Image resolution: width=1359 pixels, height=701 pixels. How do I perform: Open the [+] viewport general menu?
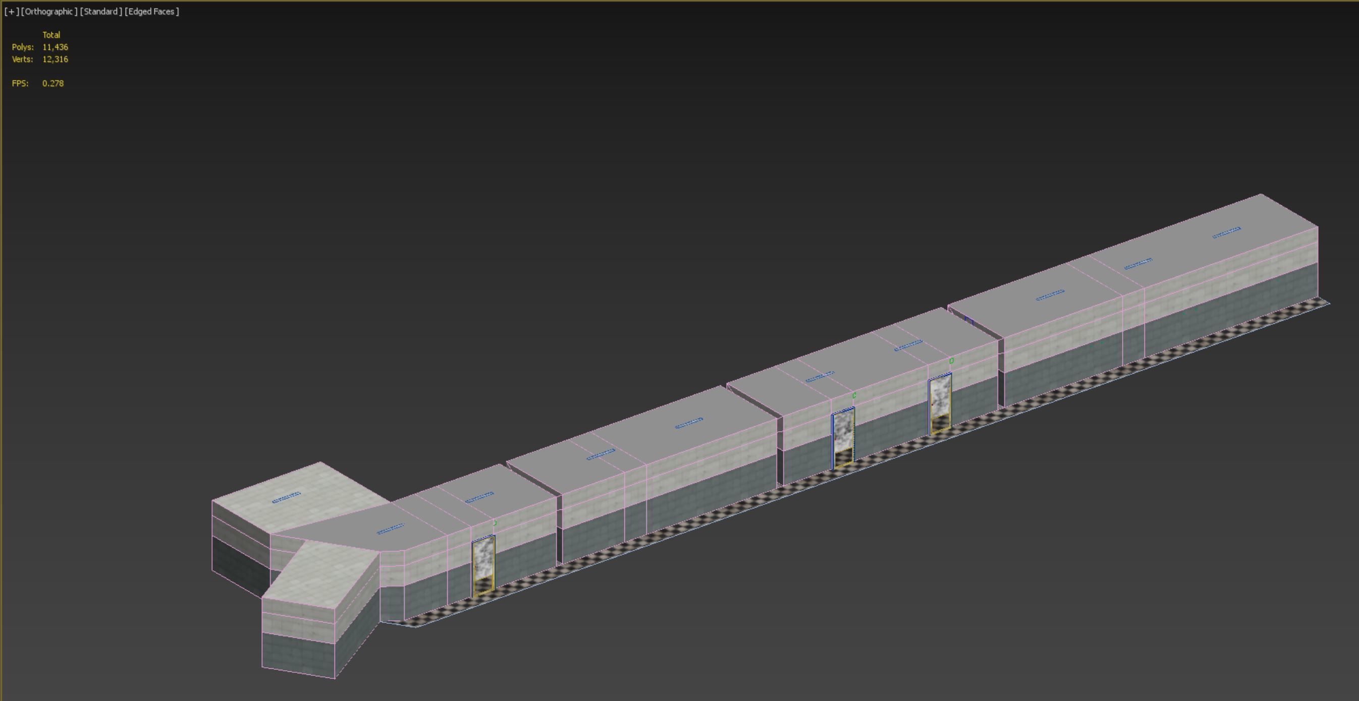coord(12,12)
